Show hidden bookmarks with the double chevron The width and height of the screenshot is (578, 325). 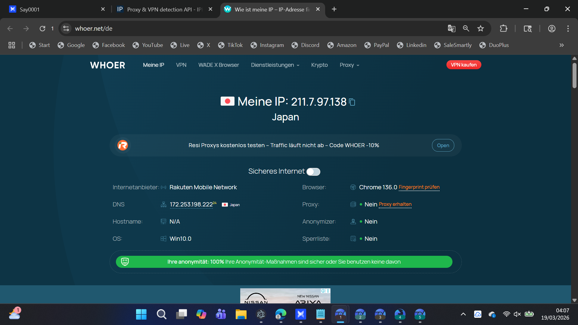(561, 45)
